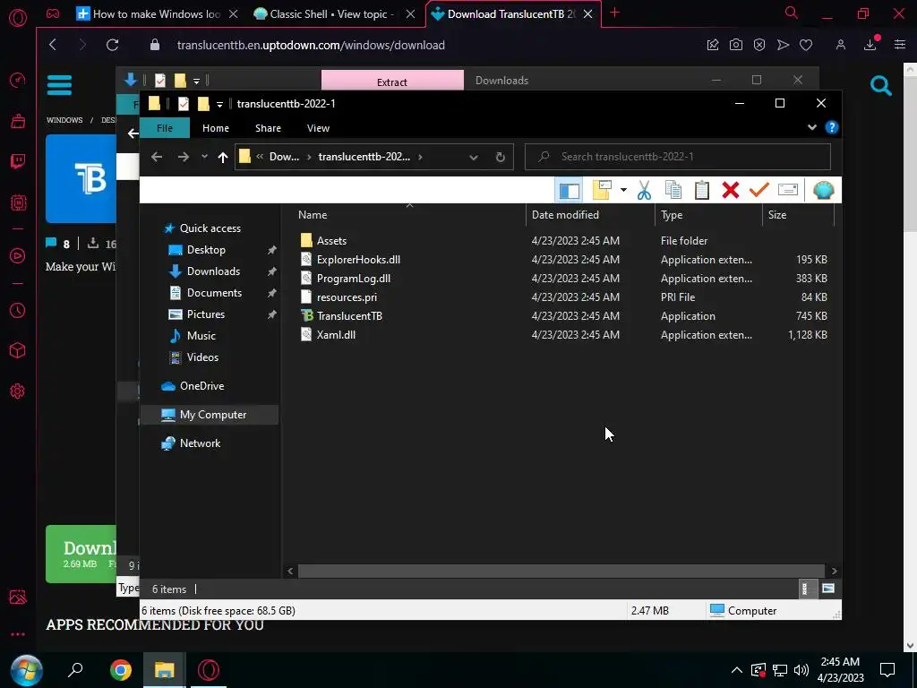Image resolution: width=917 pixels, height=688 pixels.
Task: Click the Explorer Help question mark icon
Action: tap(832, 127)
